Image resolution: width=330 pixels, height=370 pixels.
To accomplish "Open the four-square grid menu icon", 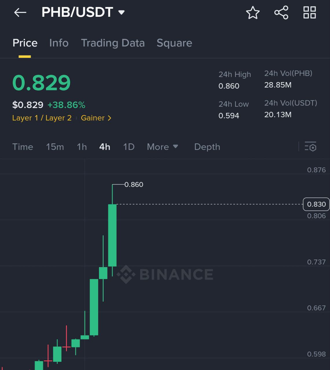I will point(309,12).
